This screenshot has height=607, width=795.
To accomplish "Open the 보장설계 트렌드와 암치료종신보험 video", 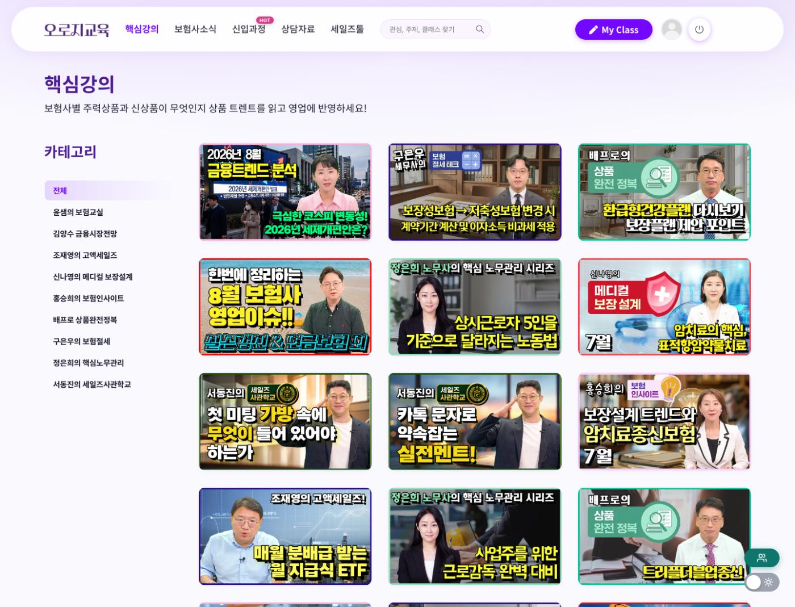I will click(664, 421).
